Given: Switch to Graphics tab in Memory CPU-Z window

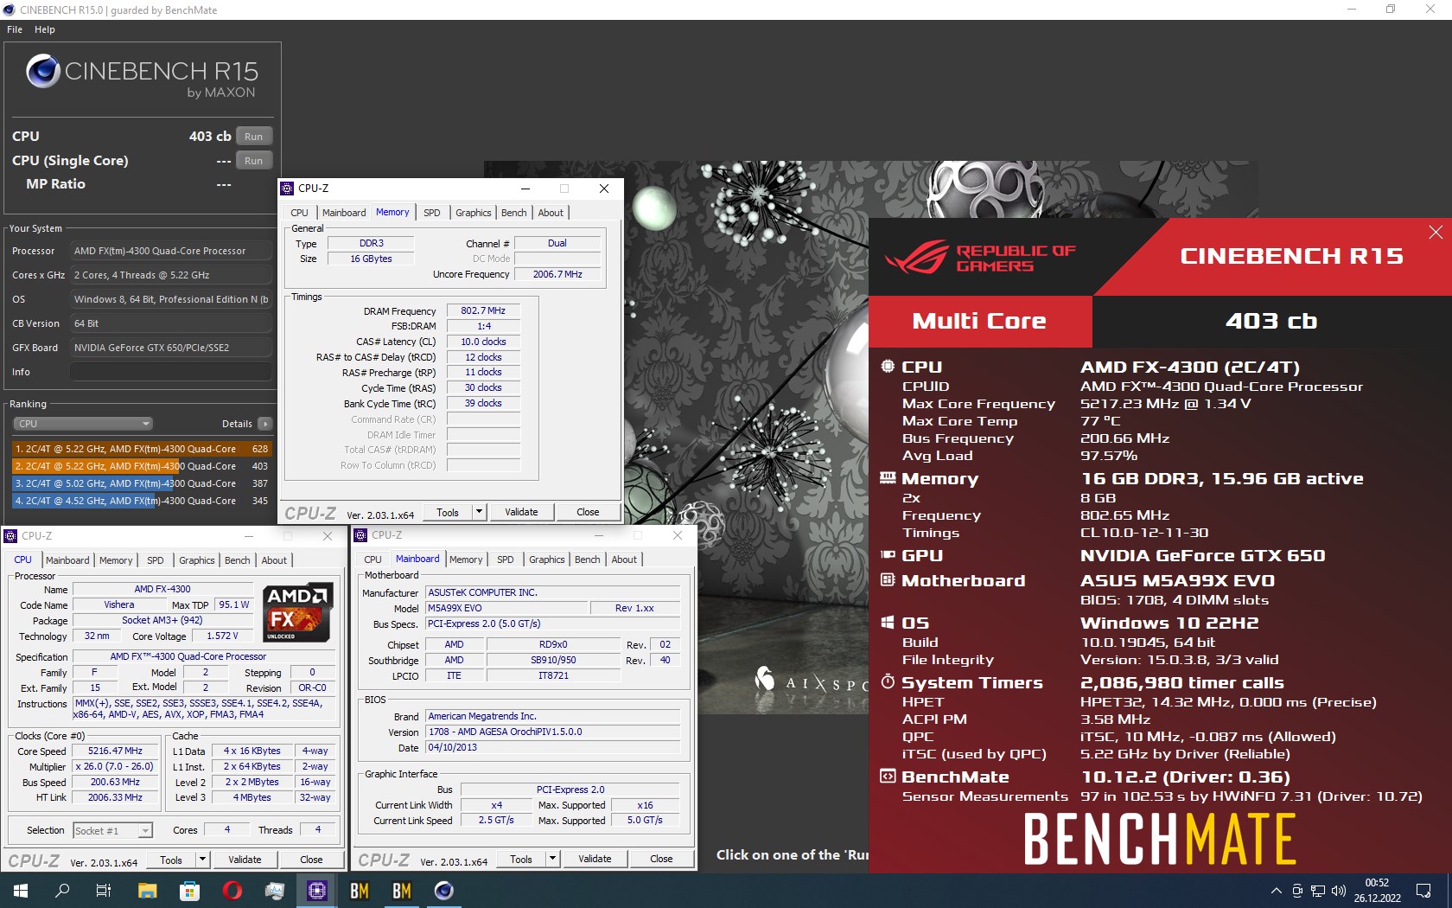Looking at the screenshot, I should click(473, 213).
